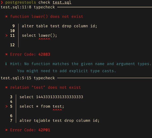Click the red X next to Error Code 42883
The image size is (152, 138).
click(6, 54)
